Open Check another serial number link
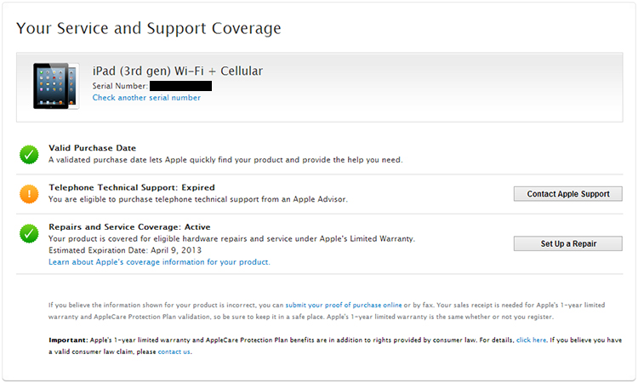This screenshot has width=638, height=383. click(x=146, y=98)
